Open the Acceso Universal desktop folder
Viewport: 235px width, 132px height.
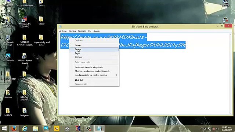pos(25,3)
